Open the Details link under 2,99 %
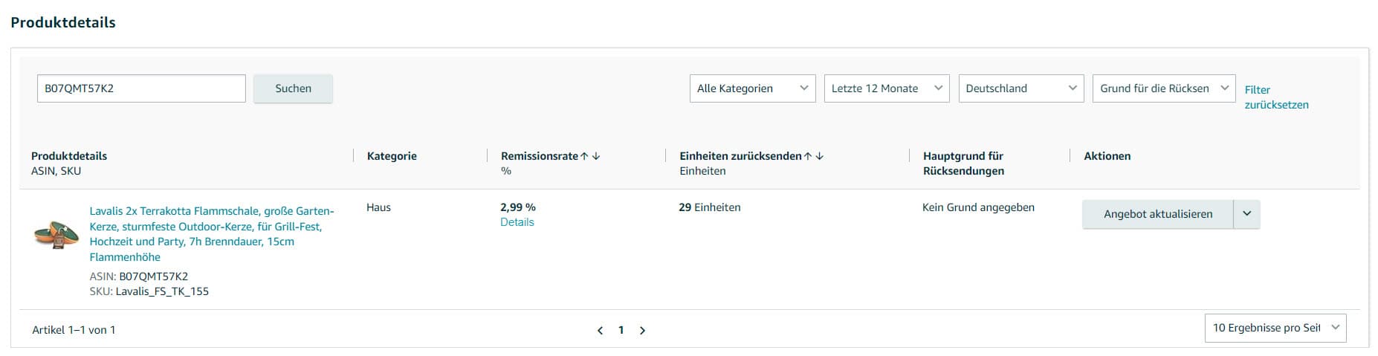1378x356 pixels. (x=517, y=222)
